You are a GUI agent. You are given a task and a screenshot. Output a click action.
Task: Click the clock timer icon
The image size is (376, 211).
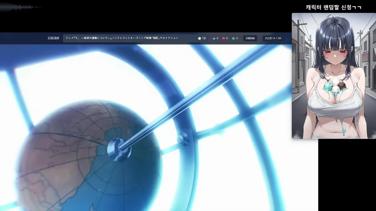point(199,38)
